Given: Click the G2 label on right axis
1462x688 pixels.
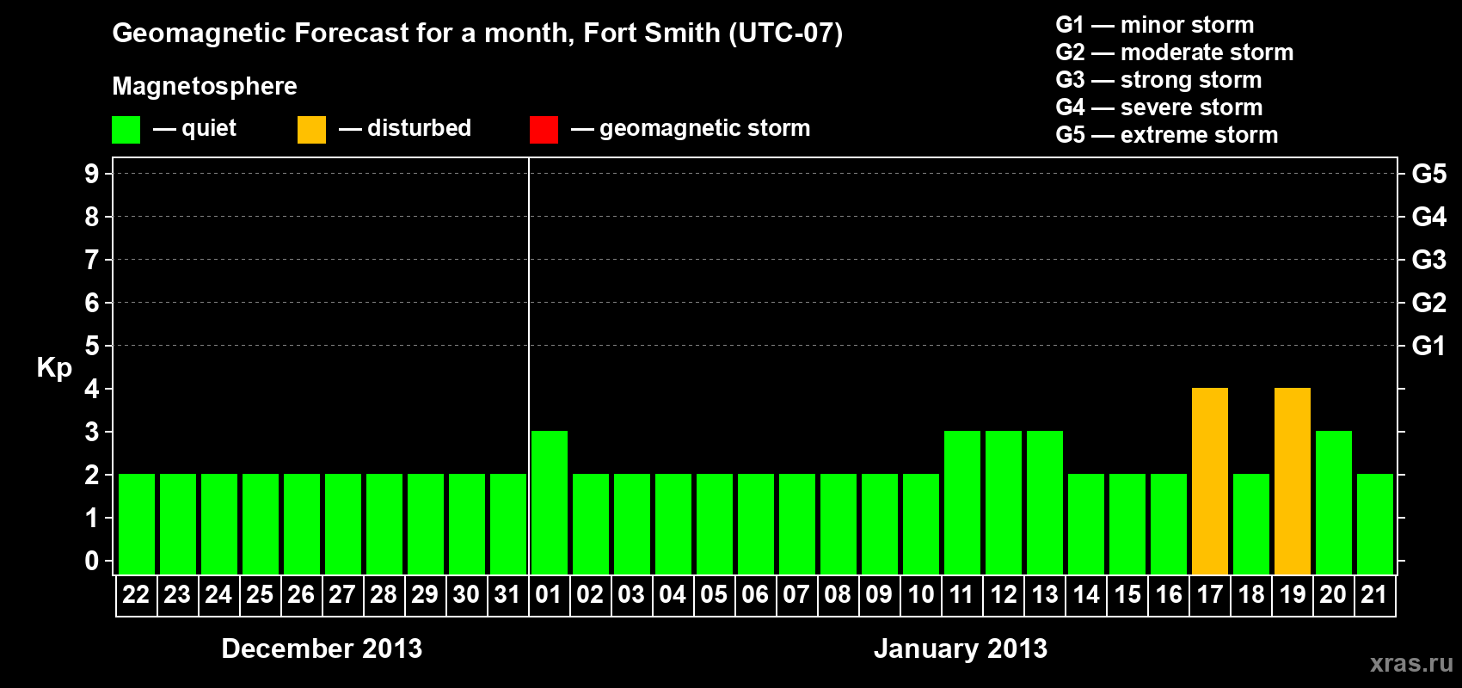Looking at the screenshot, I should pyautogui.click(x=1429, y=303).
